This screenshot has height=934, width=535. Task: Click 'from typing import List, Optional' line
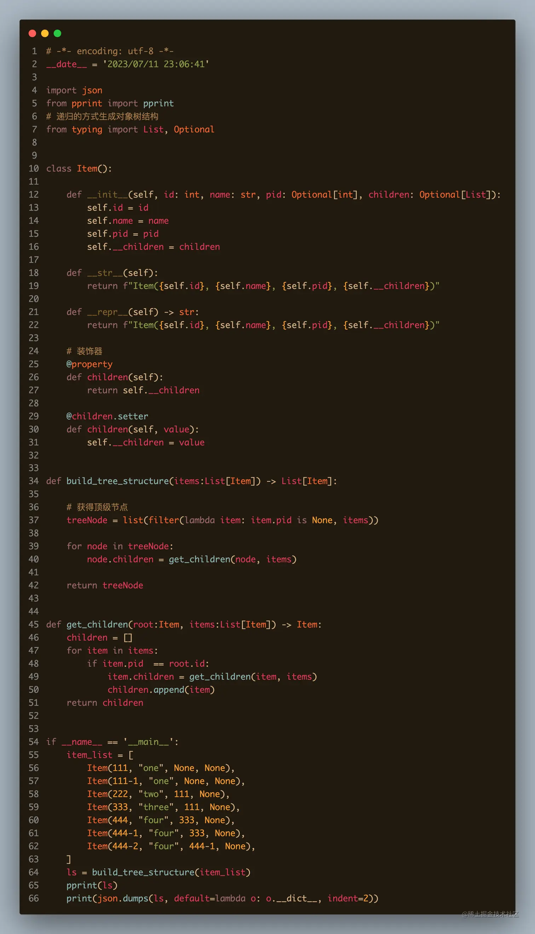(x=130, y=129)
